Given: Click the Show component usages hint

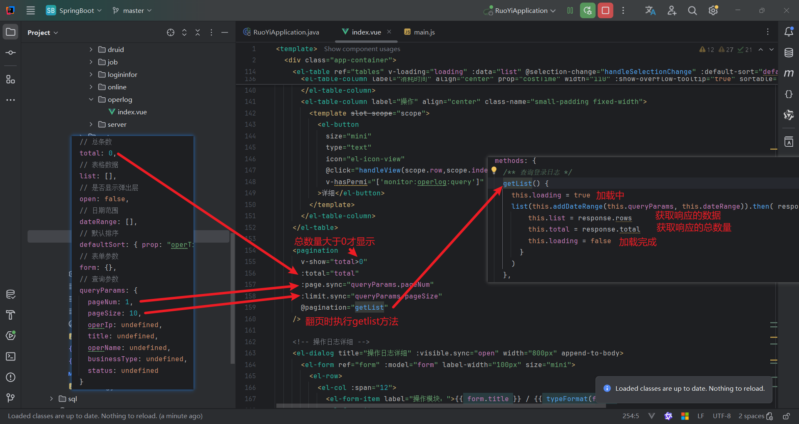Looking at the screenshot, I should tap(362, 49).
